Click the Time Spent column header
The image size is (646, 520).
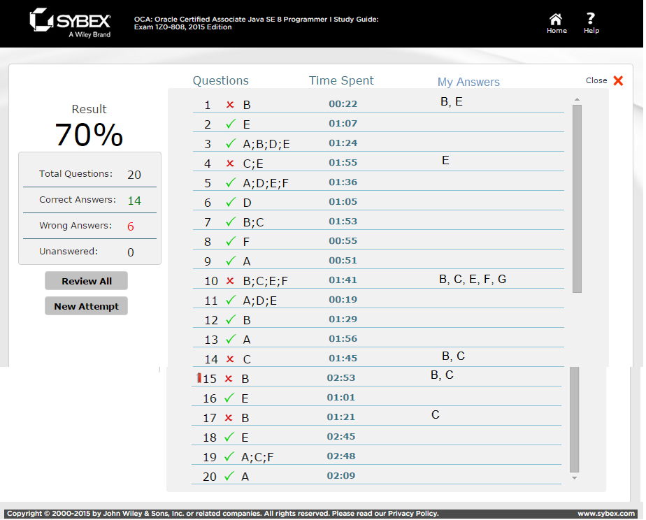pos(341,80)
